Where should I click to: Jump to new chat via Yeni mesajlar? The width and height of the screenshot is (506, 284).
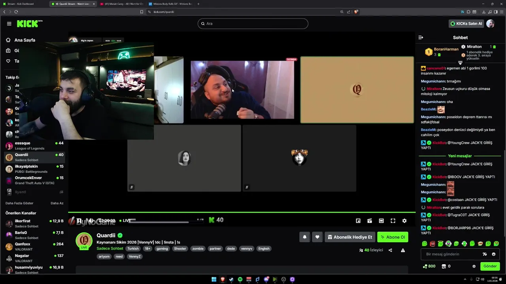point(460,156)
